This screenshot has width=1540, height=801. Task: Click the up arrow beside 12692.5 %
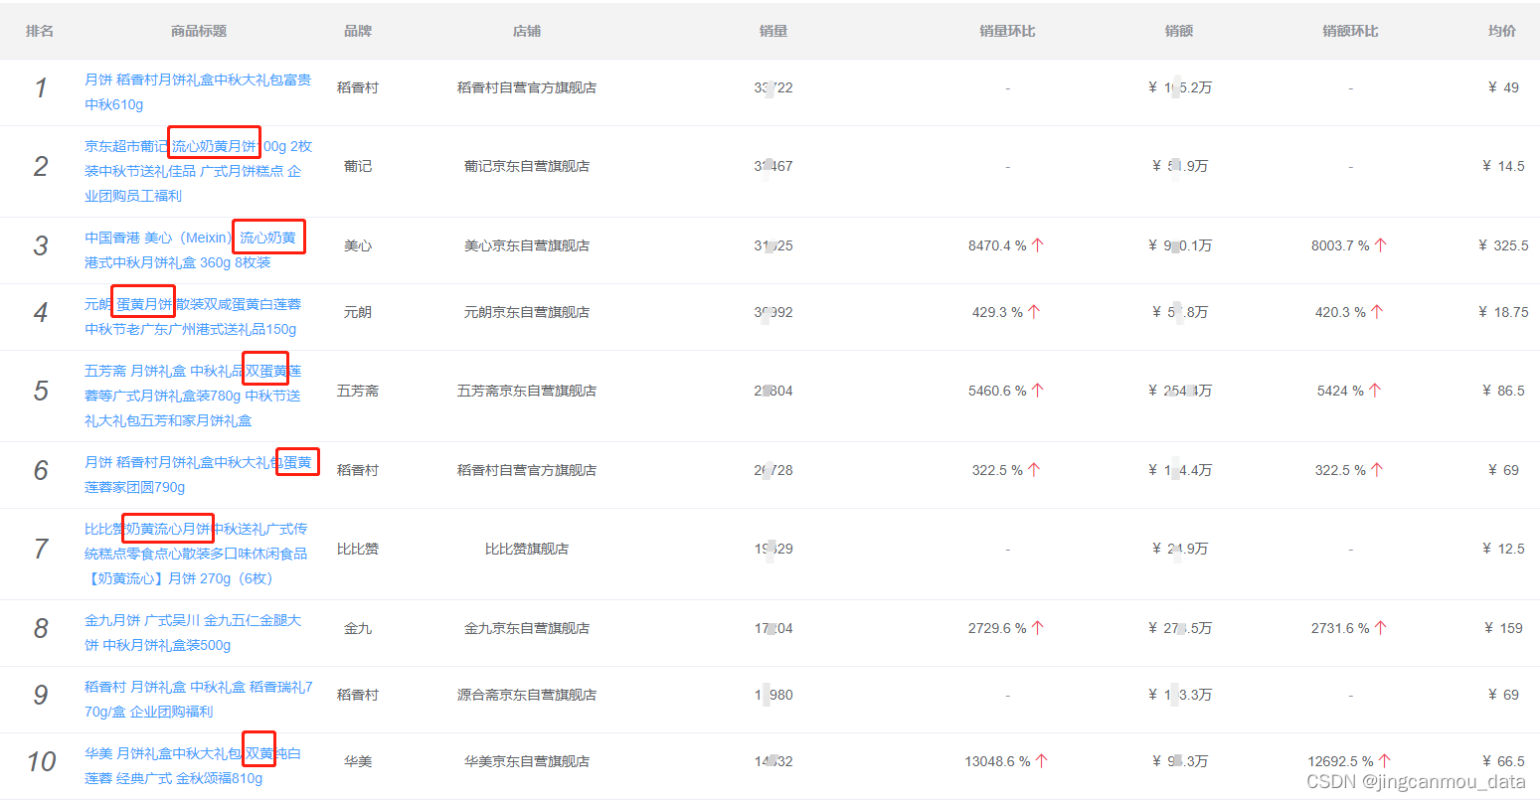tap(1384, 760)
